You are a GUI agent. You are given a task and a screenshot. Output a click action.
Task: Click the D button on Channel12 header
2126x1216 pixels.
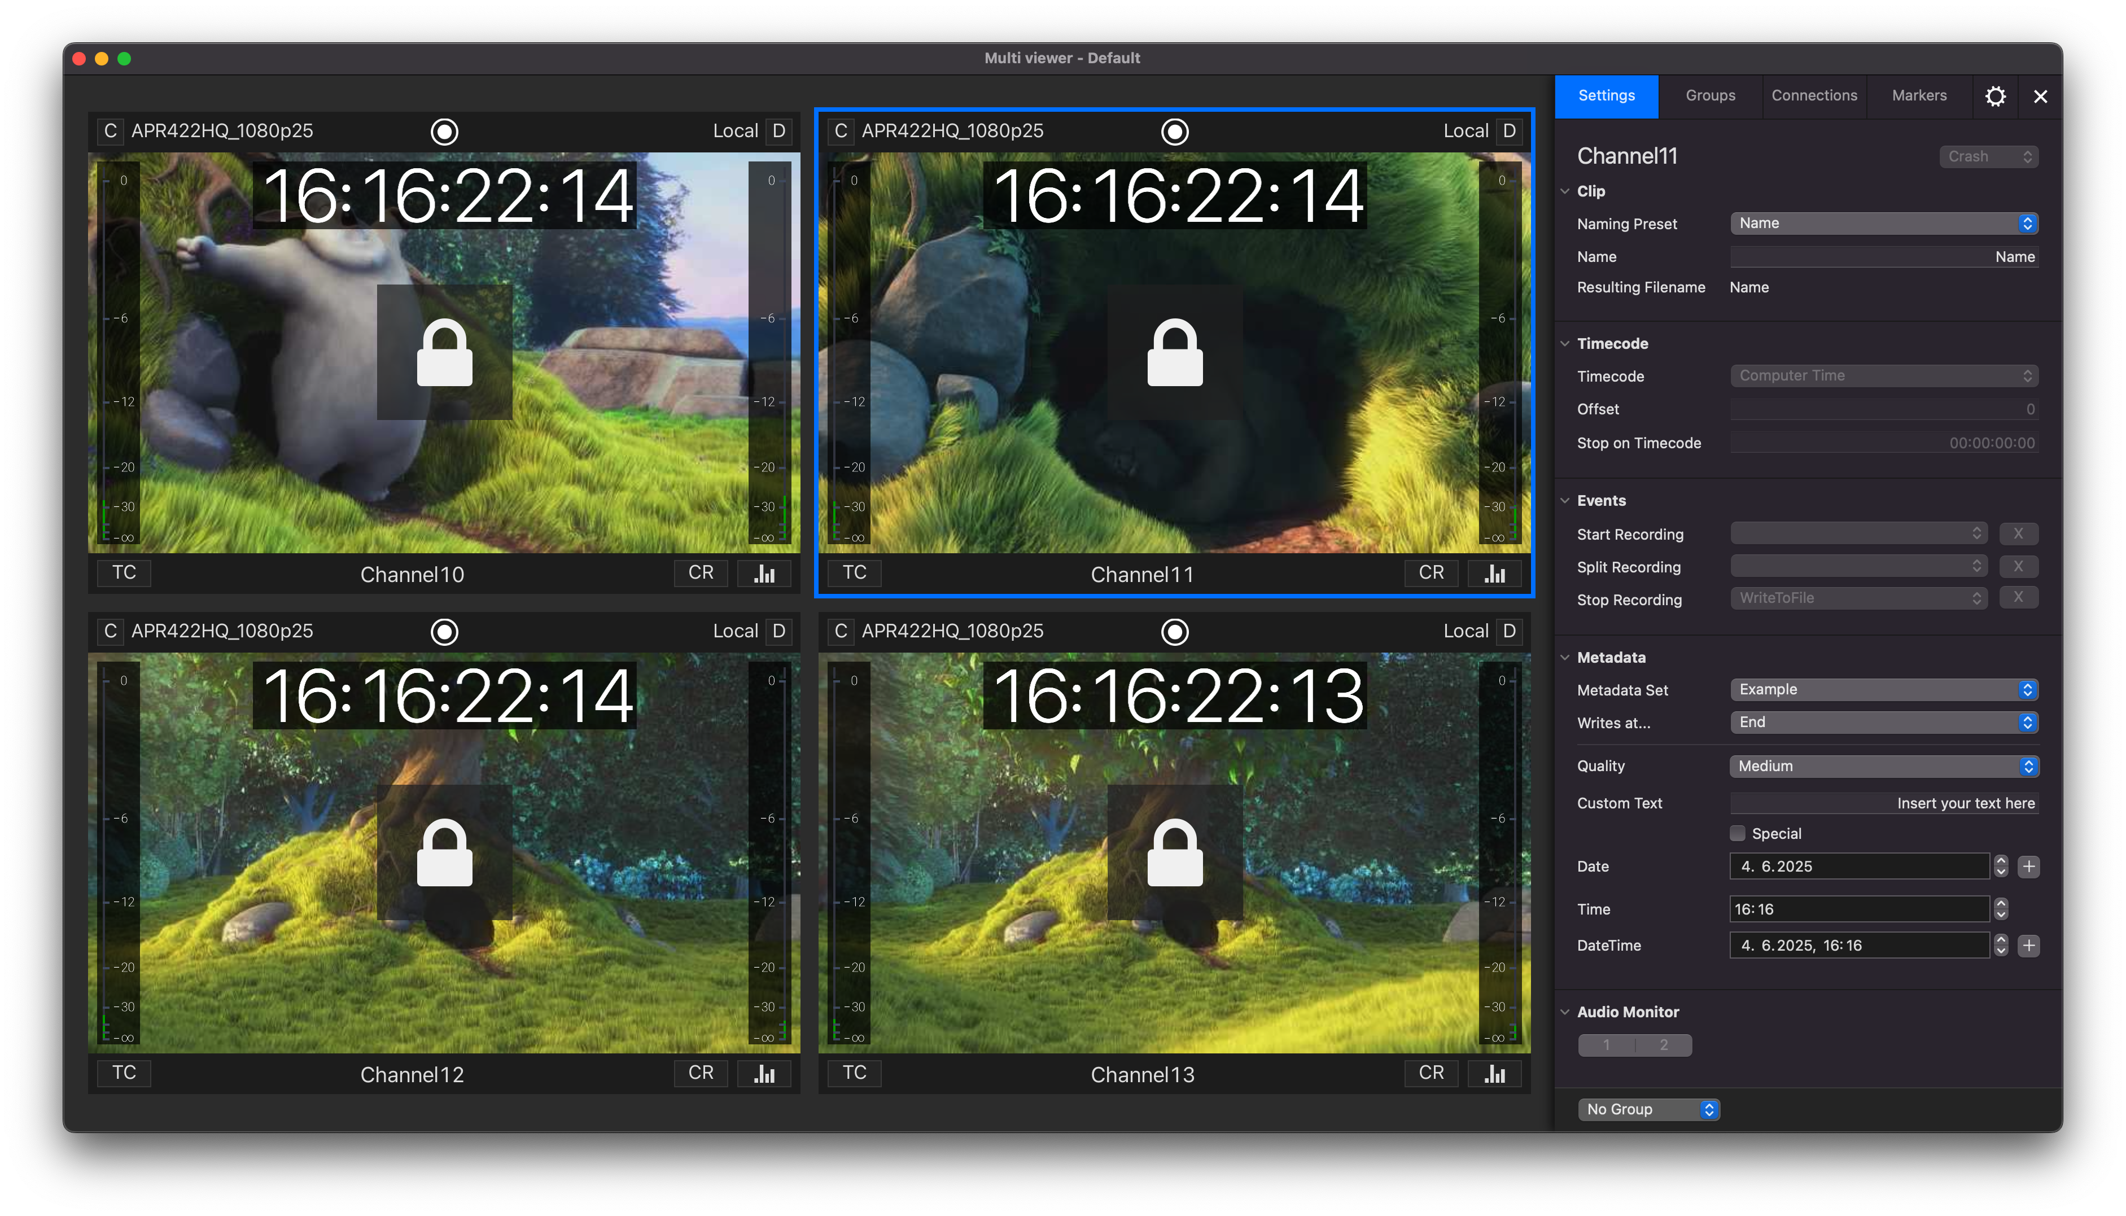[x=778, y=631]
